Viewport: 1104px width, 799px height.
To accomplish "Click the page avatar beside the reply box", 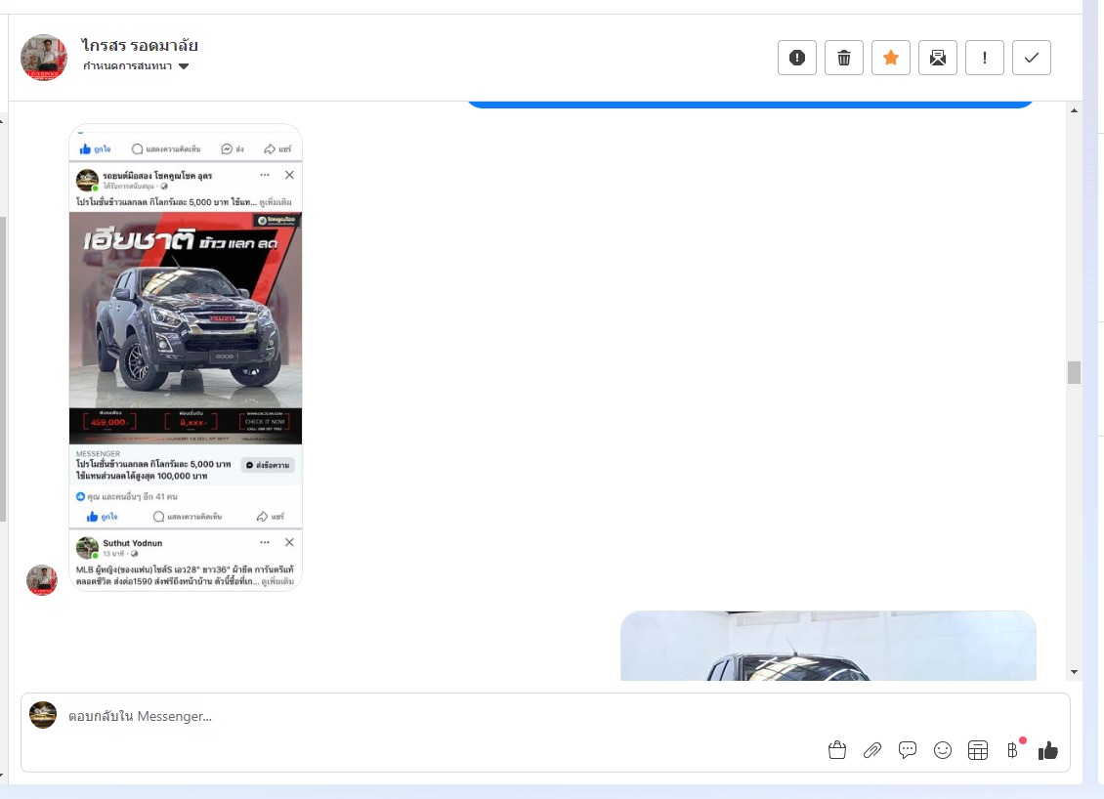I will 43,715.
